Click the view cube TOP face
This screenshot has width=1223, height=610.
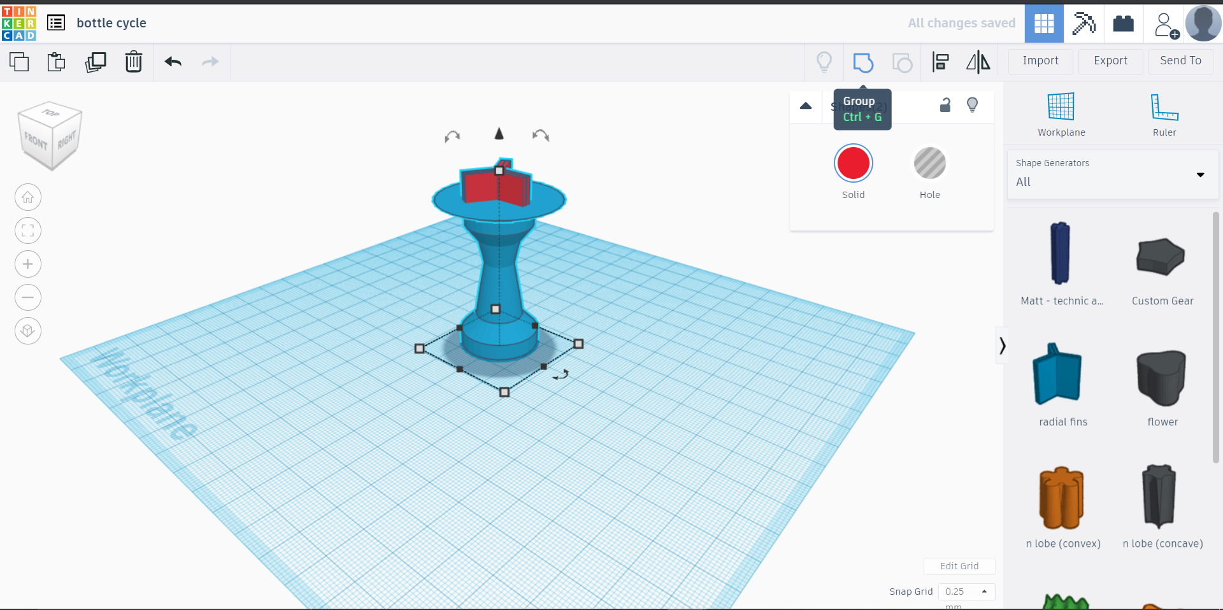coord(50,113)
